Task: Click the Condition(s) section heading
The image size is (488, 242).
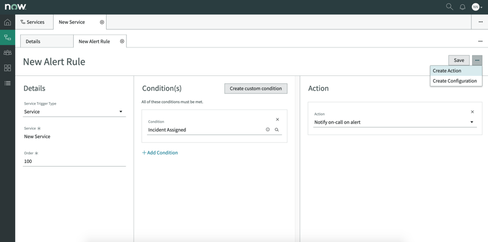Action: point(162,88)
